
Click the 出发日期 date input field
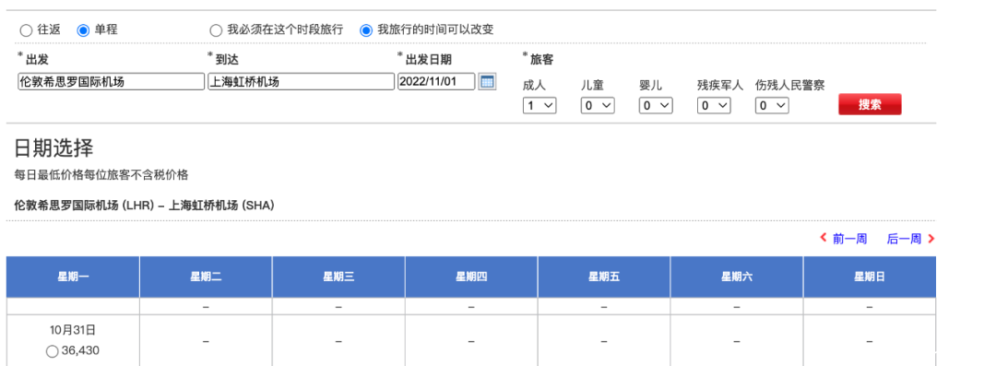(x=436, y=82)
